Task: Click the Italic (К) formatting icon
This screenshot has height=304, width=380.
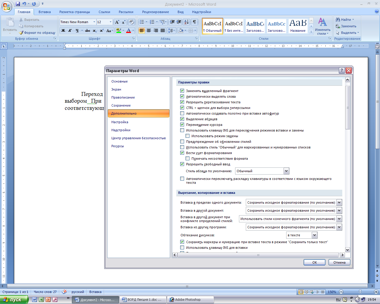Action: tap(70, 31)
